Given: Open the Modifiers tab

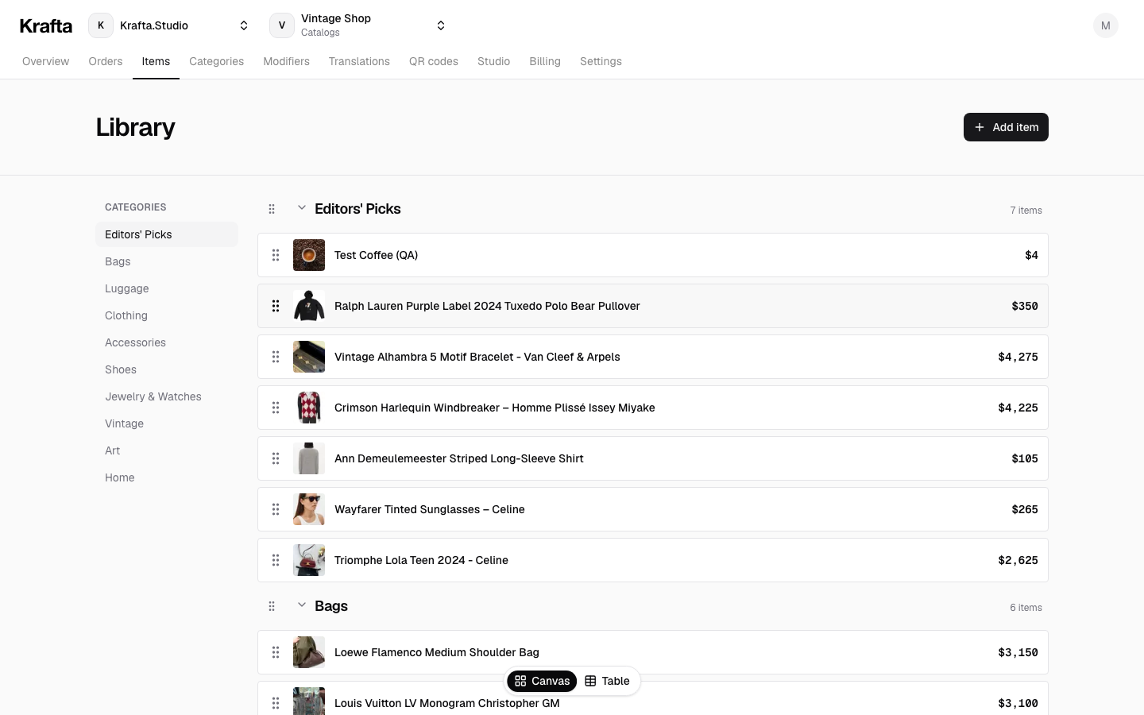Looking at the screenshot, I should 286,61.
